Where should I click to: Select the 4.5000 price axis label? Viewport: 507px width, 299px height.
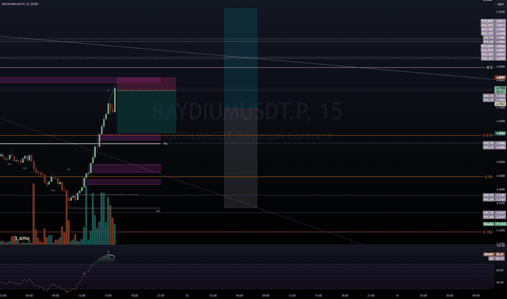[x=500, y=162]
